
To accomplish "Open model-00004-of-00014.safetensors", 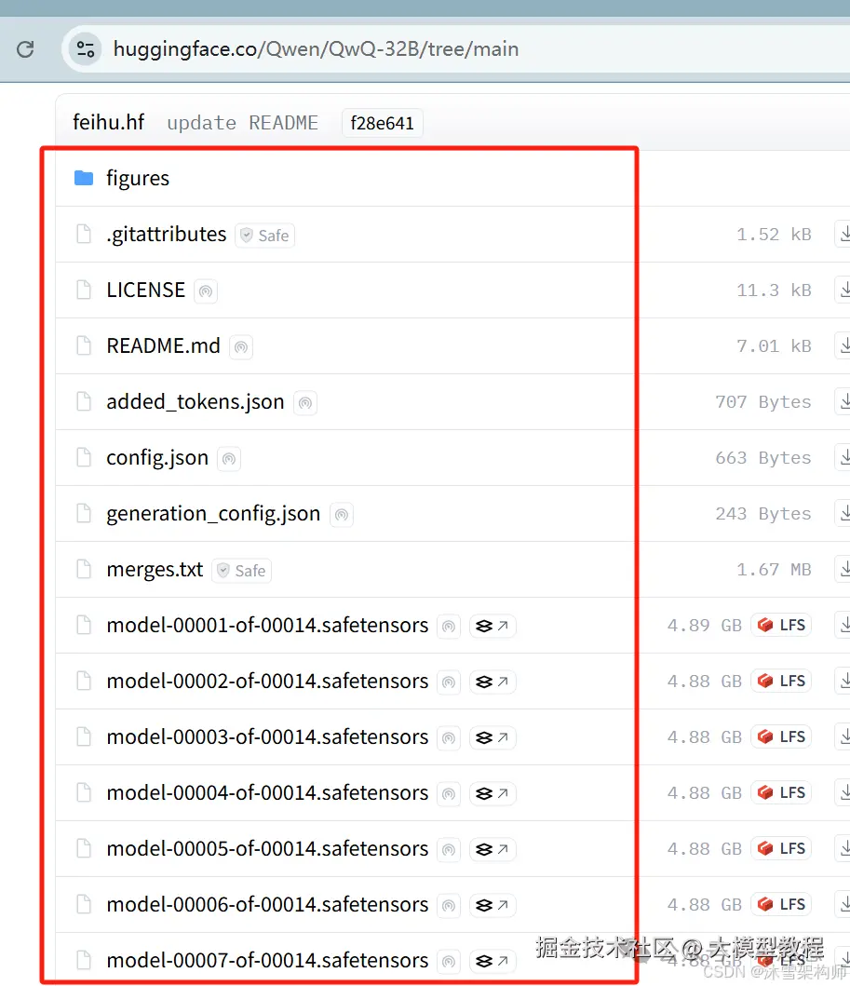I will point(267,793).
